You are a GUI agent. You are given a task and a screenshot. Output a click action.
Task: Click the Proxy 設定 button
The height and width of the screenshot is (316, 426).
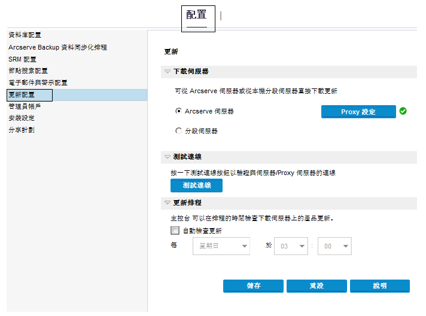[358, 112]
